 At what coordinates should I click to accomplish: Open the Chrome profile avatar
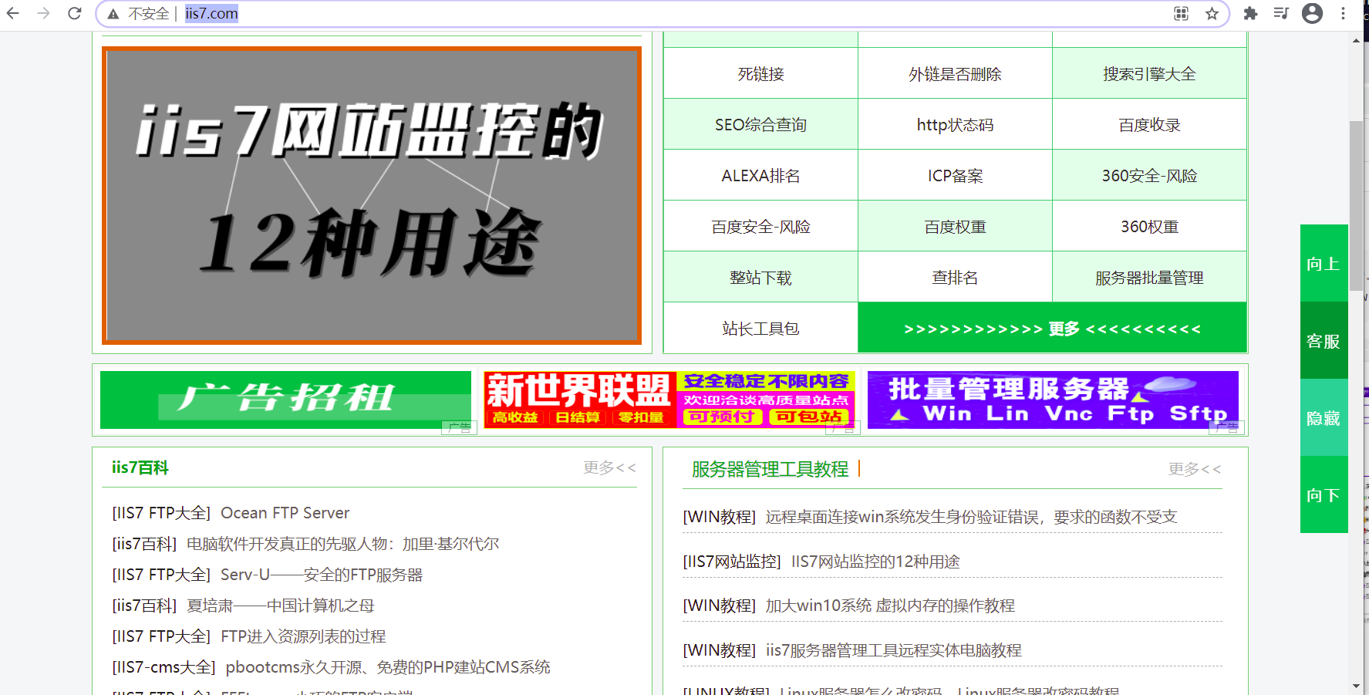point(1312,13)
